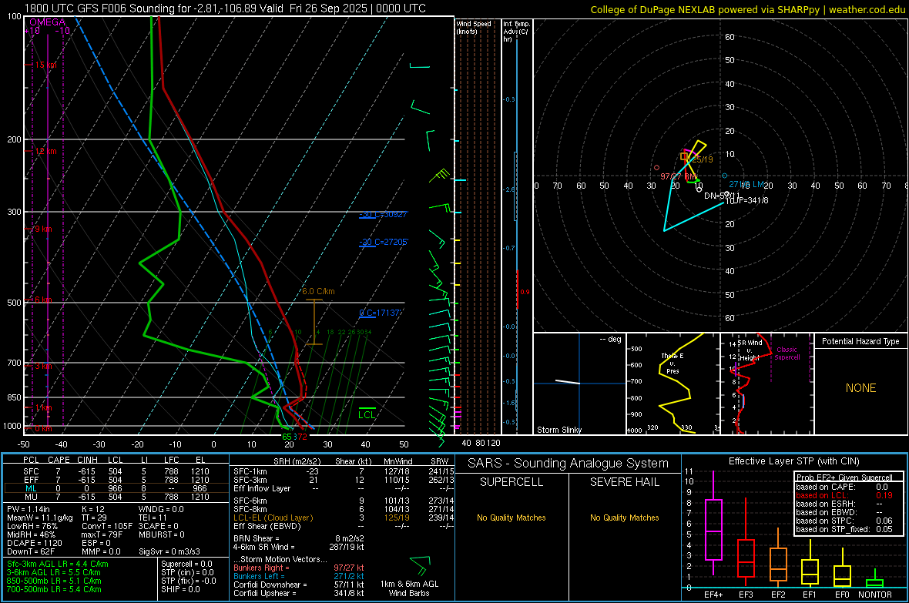Screen dimensions: 909x603
Task: Click the '6 km' height marker
Action: click(x=43, y=300)
